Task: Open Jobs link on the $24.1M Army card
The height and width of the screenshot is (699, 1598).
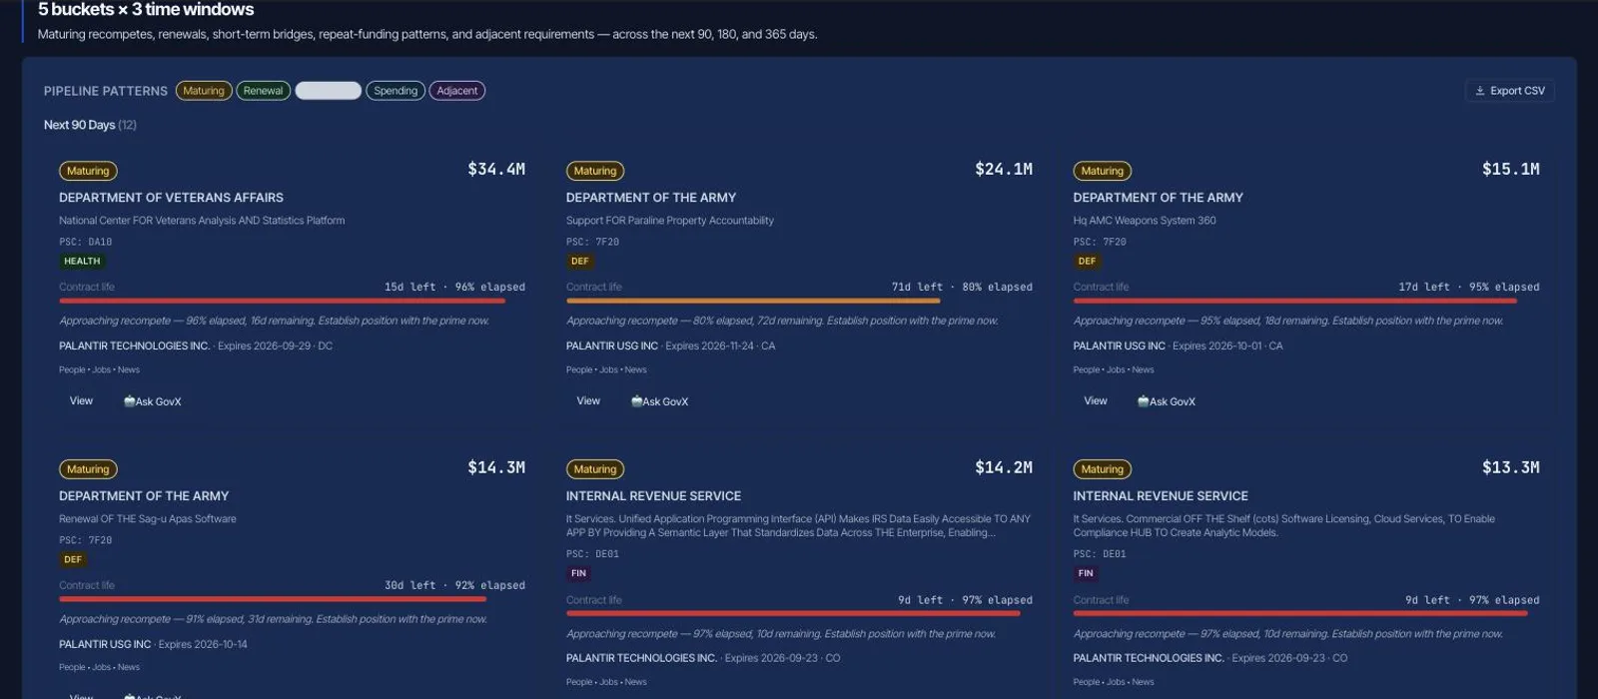Action: pos(609,369)
